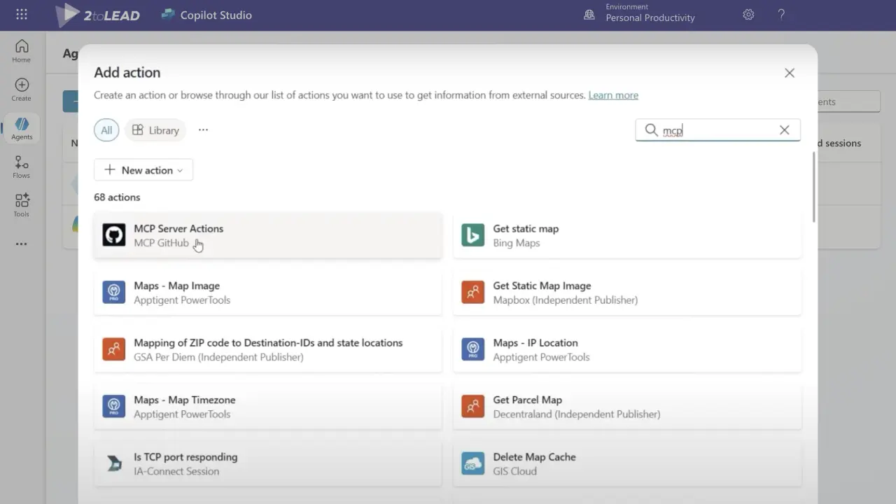Image resolution: width=896 pixels, height=504 pixels.
Task: Select the Get Parcel Map action
Action: tap(627, 406)
